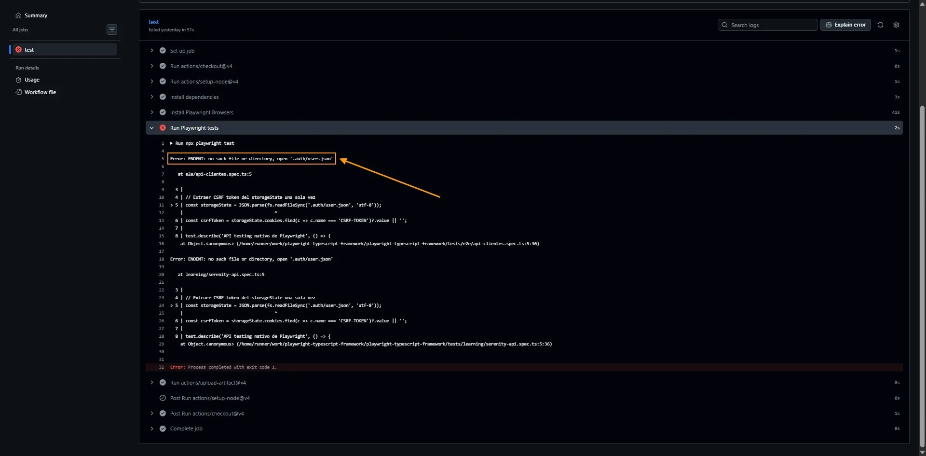Open the Workflow file link
This screenshot has width=926, height=456.
40,92
